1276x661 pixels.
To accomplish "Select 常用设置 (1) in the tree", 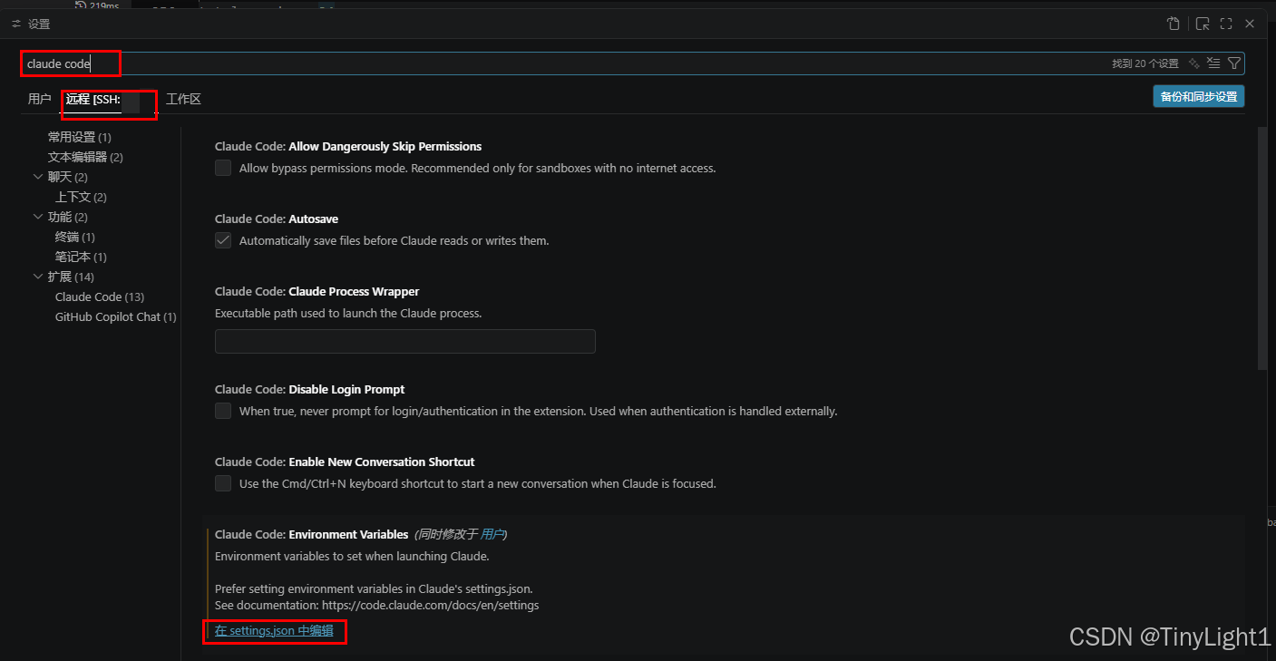I will pyautogui.click(x=80, y=137).
